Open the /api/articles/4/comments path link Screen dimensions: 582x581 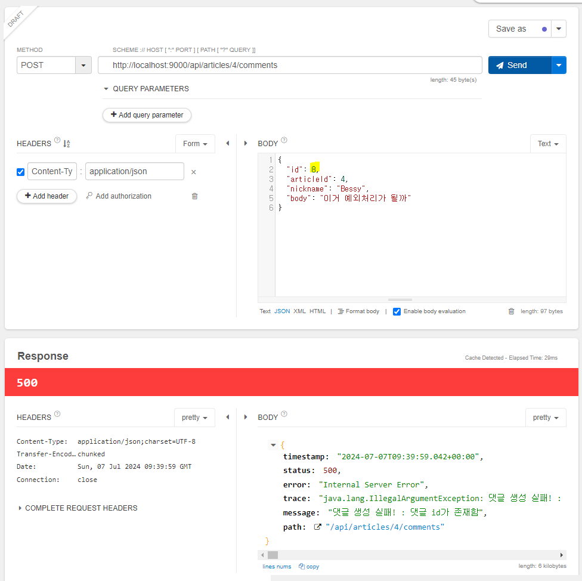click(385, 527)
